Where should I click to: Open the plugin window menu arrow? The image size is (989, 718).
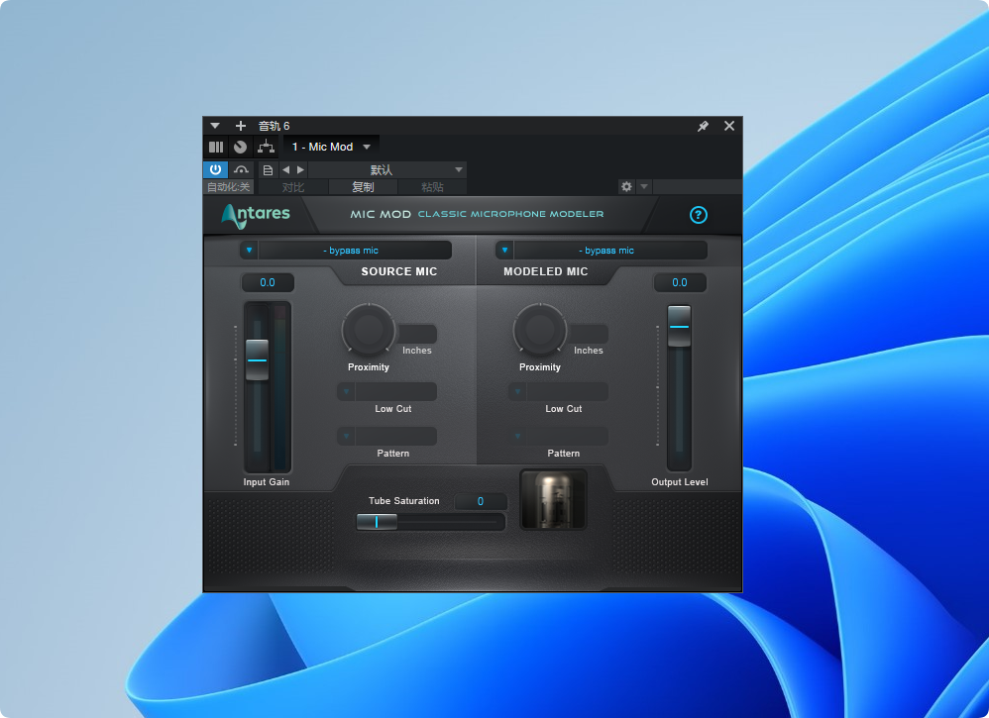tap(214, 126)
